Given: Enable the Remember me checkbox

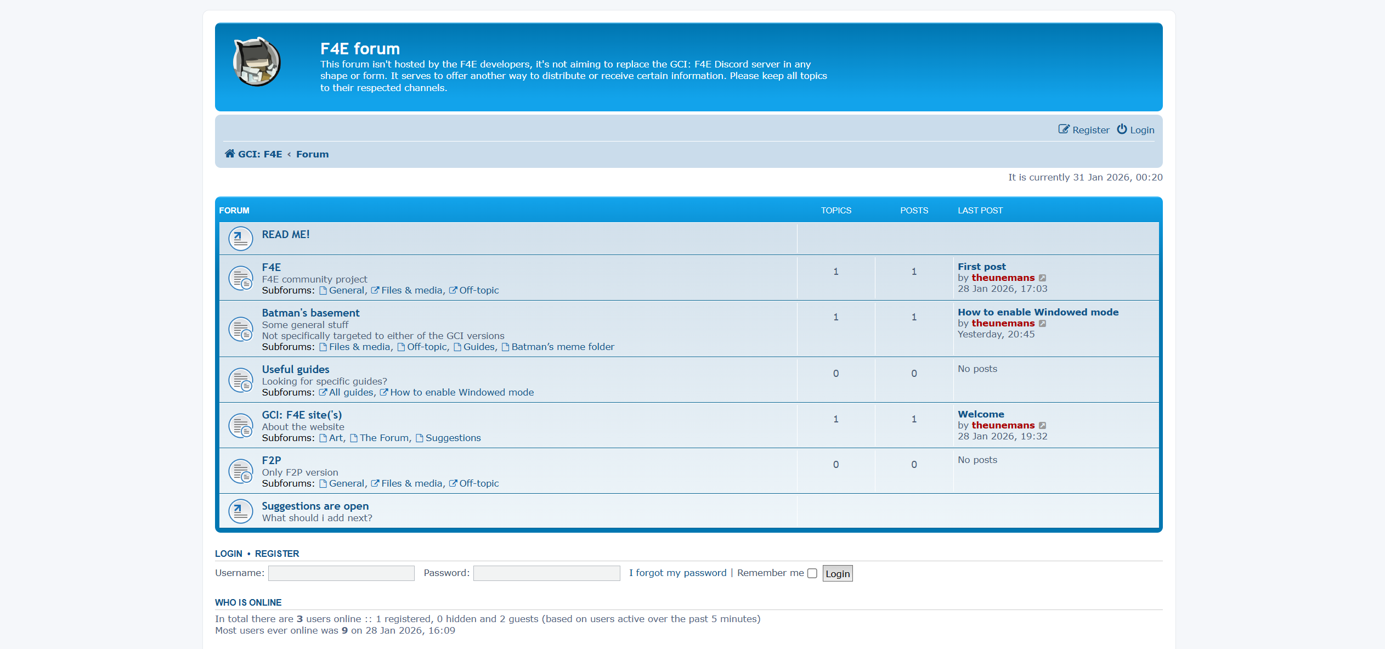Looking at the screenshot, I should coord(812,573).
